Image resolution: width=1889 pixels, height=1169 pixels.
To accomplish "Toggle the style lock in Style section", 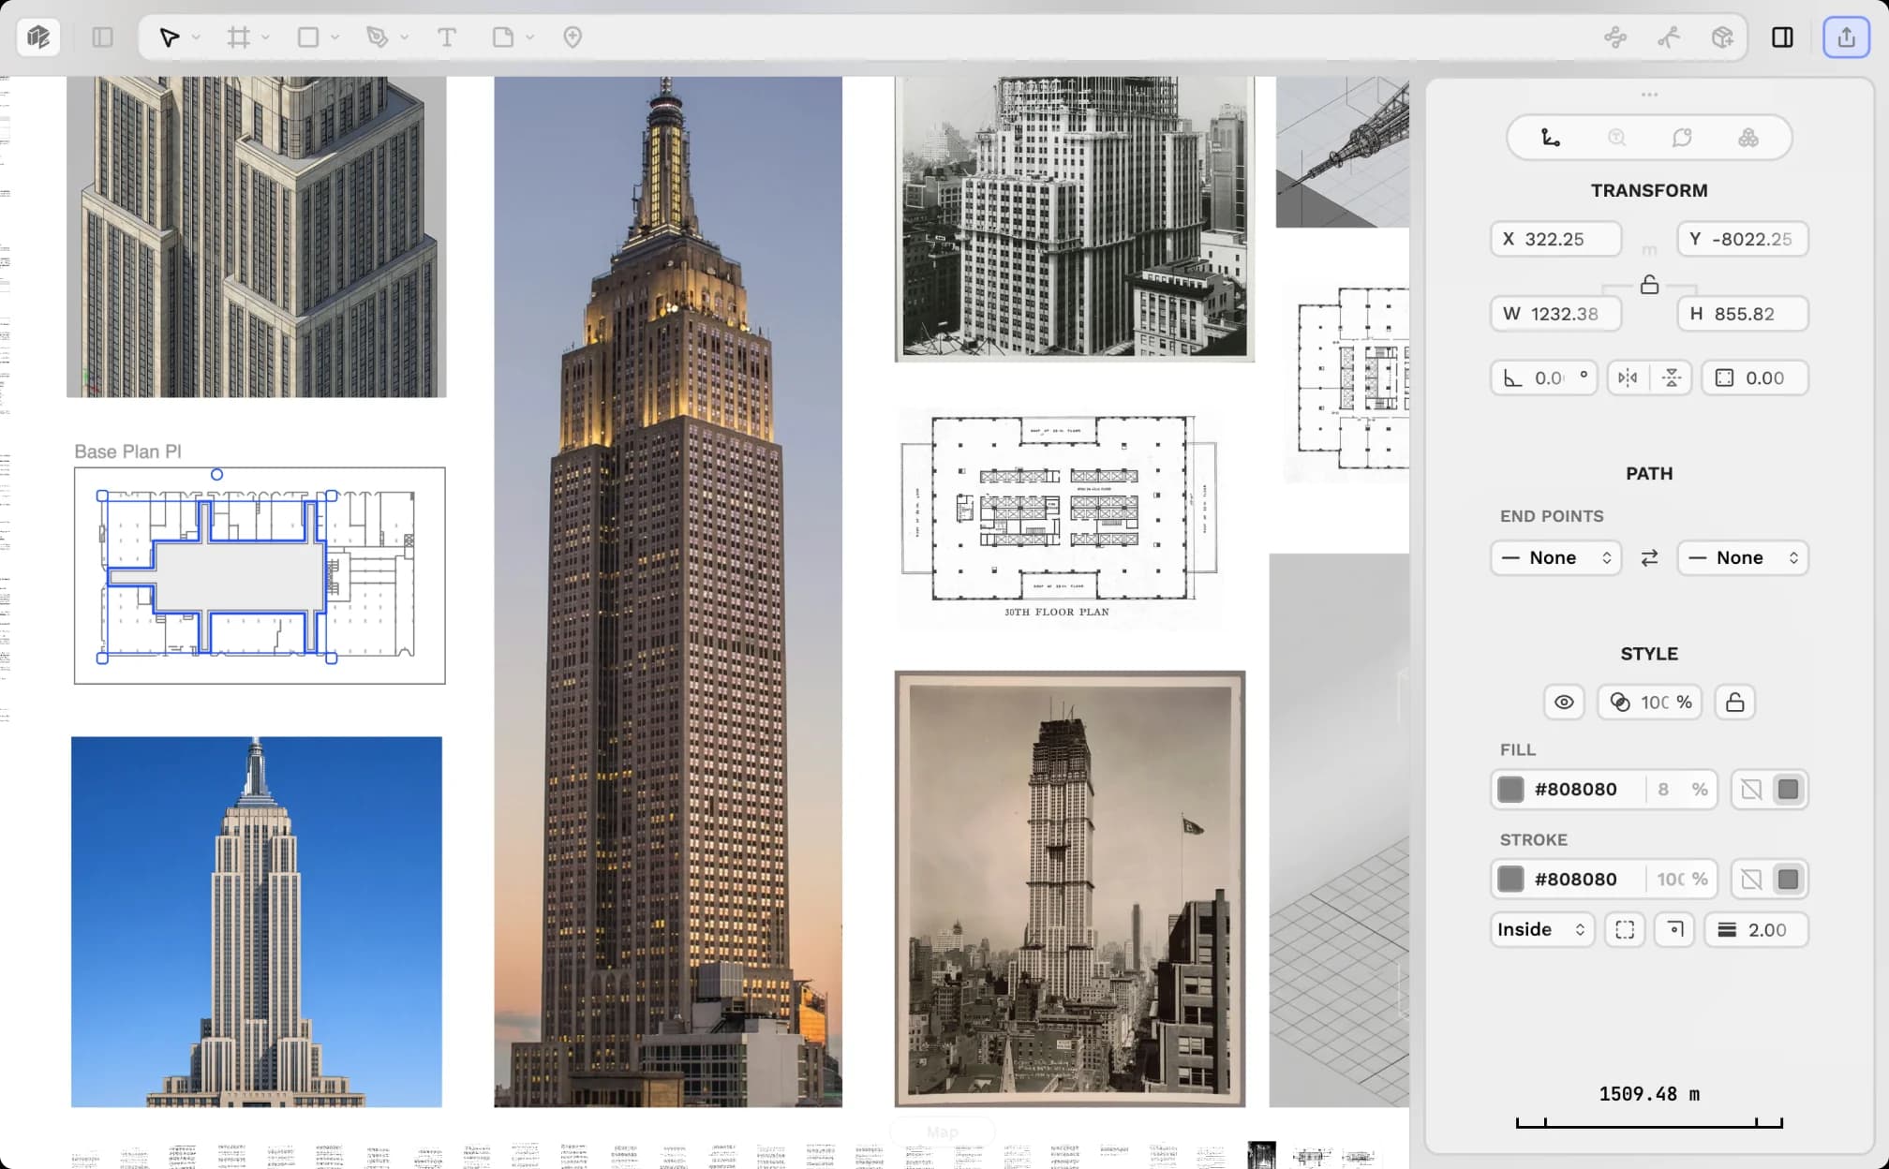I will coord(1734,702).
